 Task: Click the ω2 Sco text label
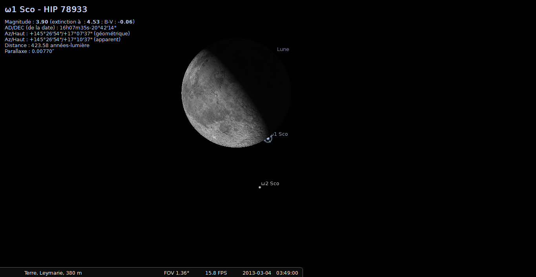pos(270,184)
